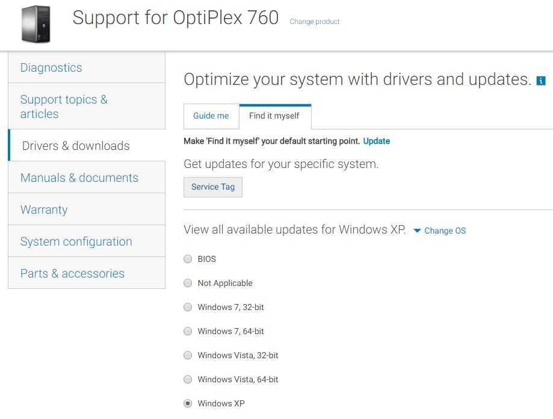Select Windows Vista, 32-bit option
The image size is (553, 419).
188,355
